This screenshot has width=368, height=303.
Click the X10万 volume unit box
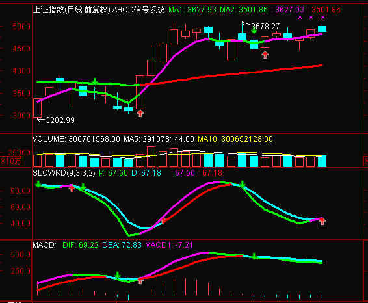[x=12, y=161]
